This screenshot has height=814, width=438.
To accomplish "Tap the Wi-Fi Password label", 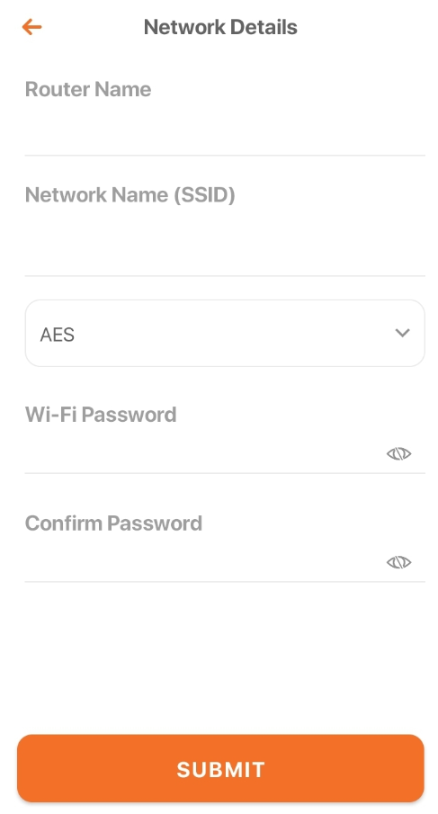I will point(101,415).
